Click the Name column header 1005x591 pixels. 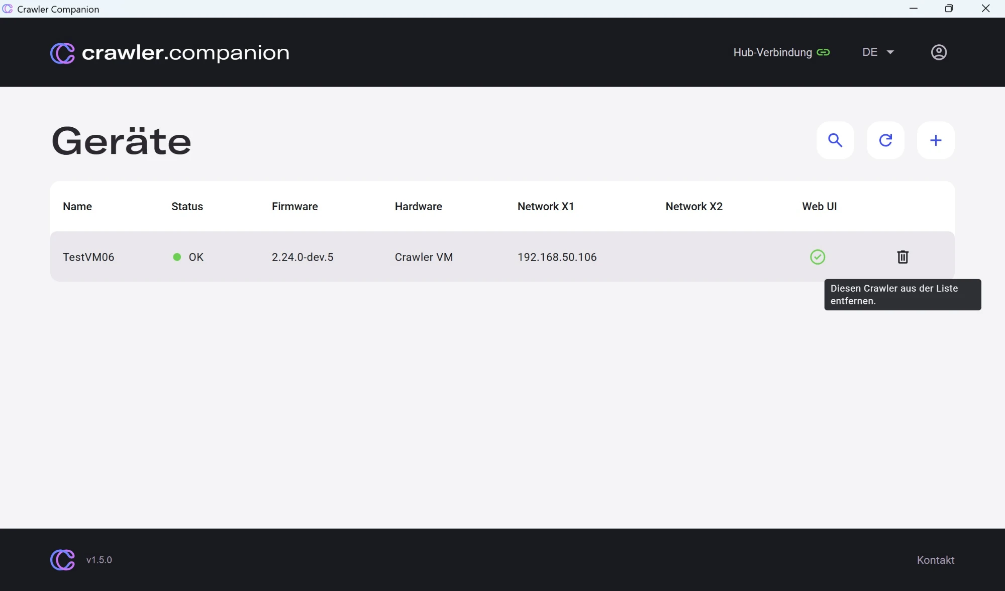[x=77, y=206]
